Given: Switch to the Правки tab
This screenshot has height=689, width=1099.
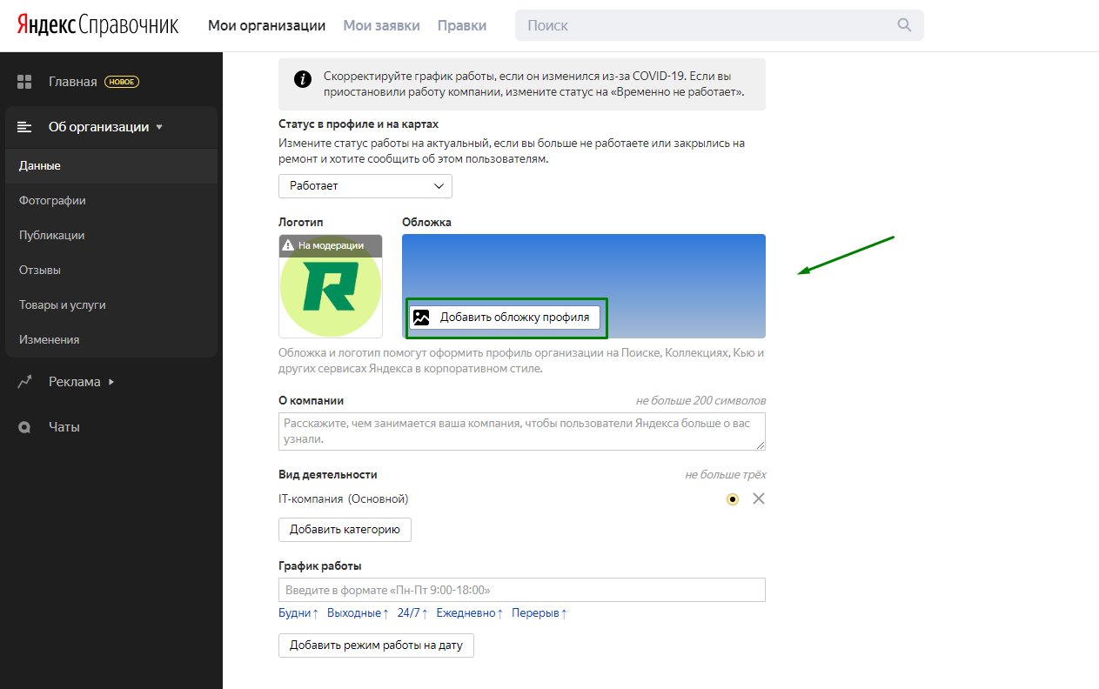Looking at the screenshot, I should coord(462,25).
